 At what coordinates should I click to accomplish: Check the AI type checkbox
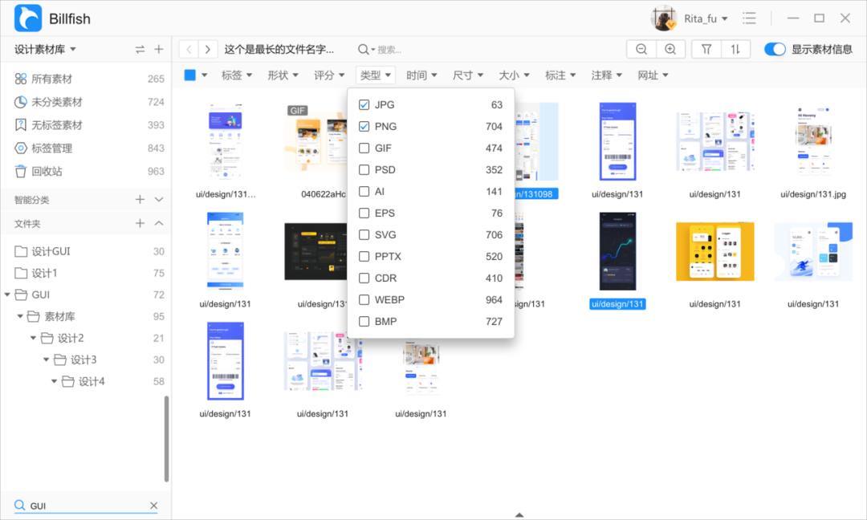364,191
